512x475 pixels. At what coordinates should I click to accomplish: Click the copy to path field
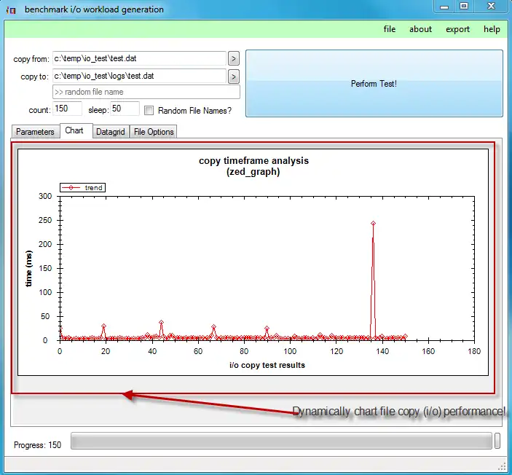[139, 76]
